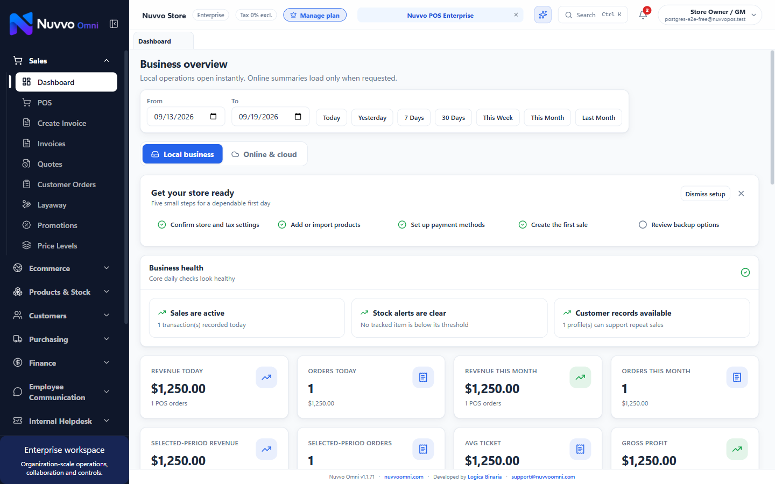Image resolution: width=775 pixels, height=484 pixels.
Task: Expand the Ecommerce section
Action: tap(62, 268)
